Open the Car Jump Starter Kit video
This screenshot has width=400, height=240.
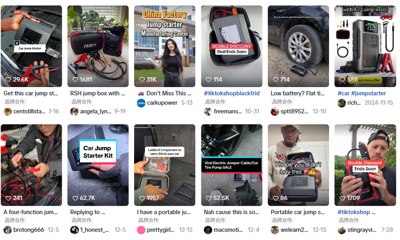[x=98, y=165]
